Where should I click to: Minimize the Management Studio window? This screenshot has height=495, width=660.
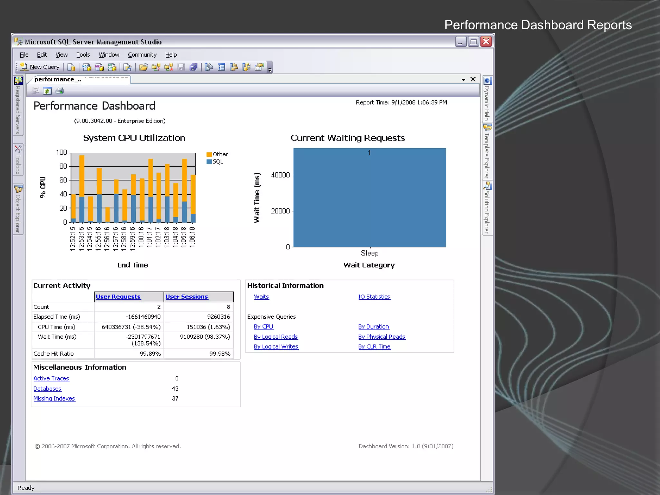click(461, 42)
